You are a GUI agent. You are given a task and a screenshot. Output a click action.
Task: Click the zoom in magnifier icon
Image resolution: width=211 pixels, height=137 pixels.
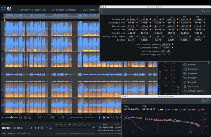coord(40,117)
